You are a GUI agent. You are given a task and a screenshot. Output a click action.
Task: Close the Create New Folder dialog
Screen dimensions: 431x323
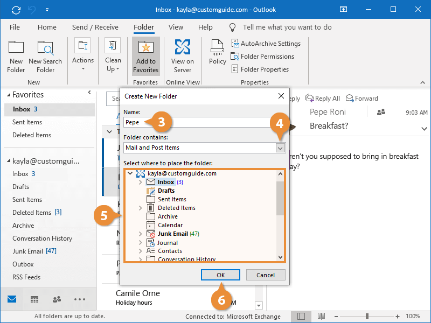(281, 96)
